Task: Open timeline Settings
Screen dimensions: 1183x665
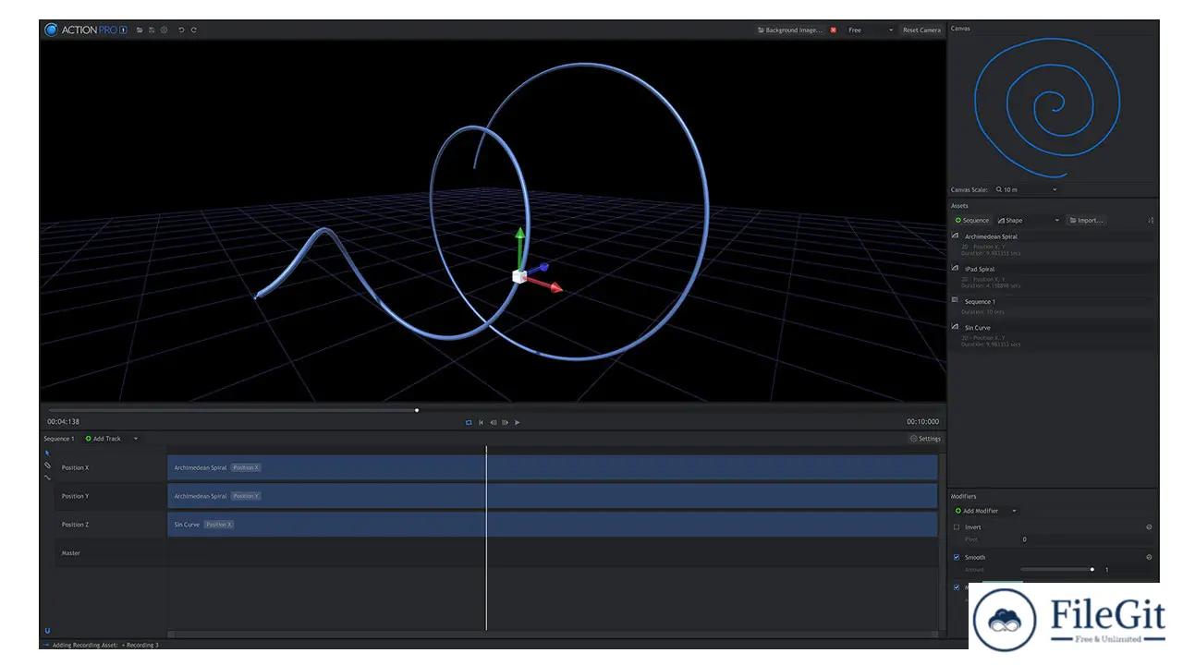Action: pos(925,439)
